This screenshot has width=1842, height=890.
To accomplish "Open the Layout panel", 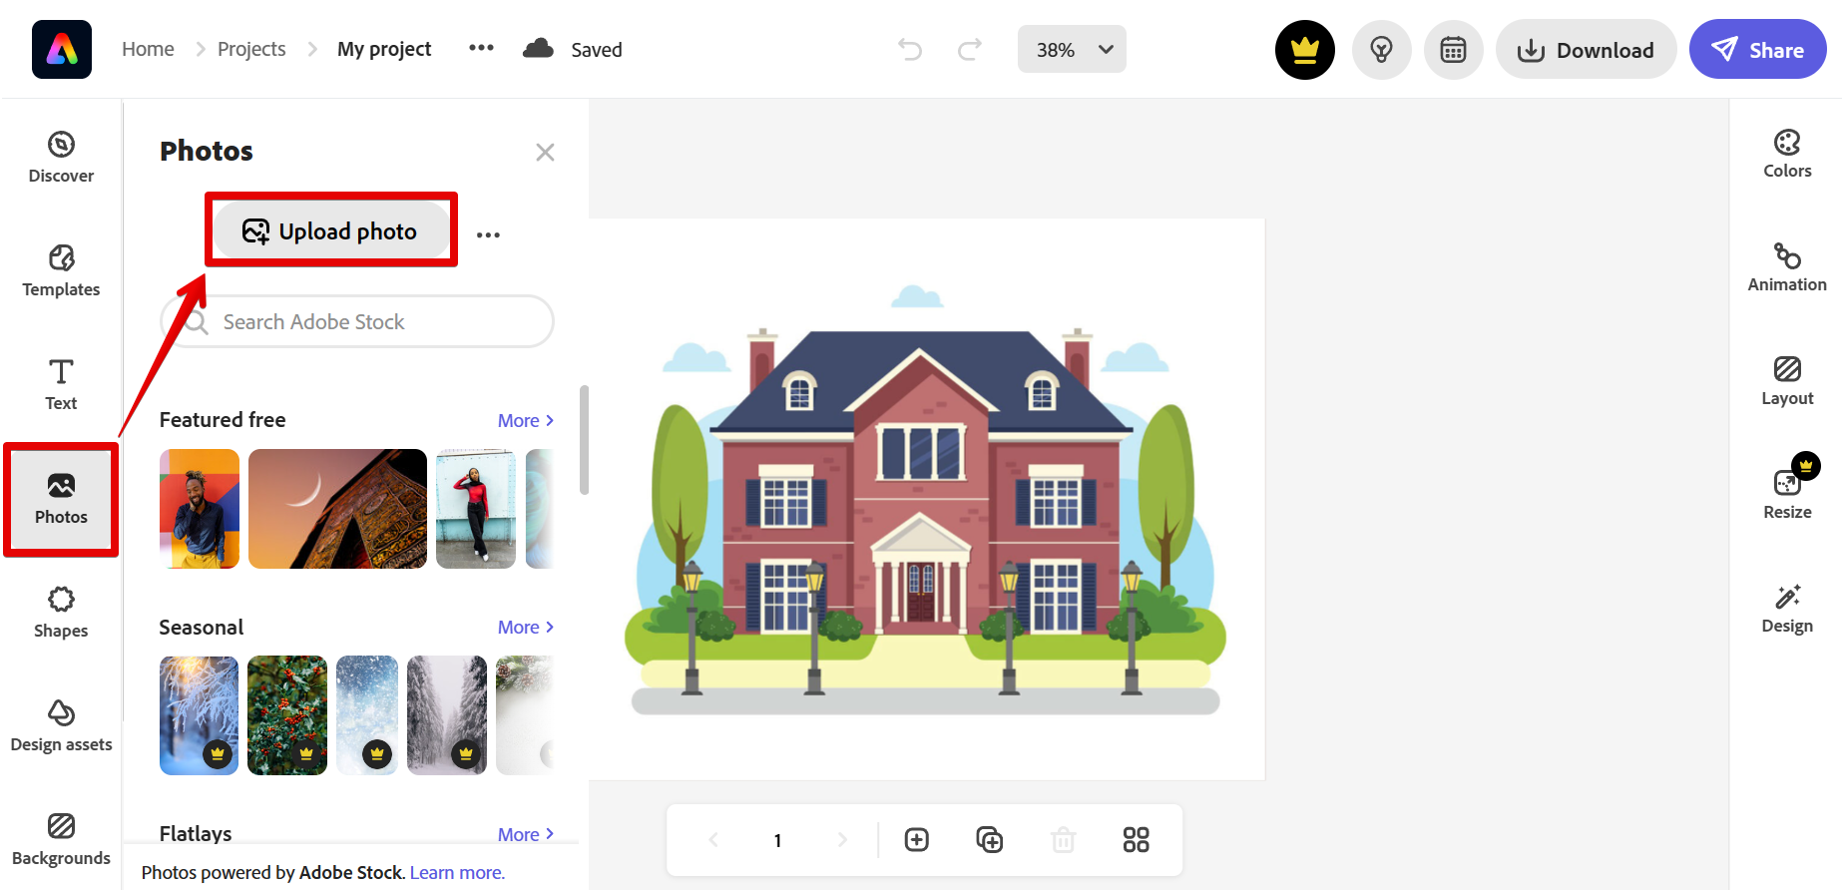I will [1787, 382].
